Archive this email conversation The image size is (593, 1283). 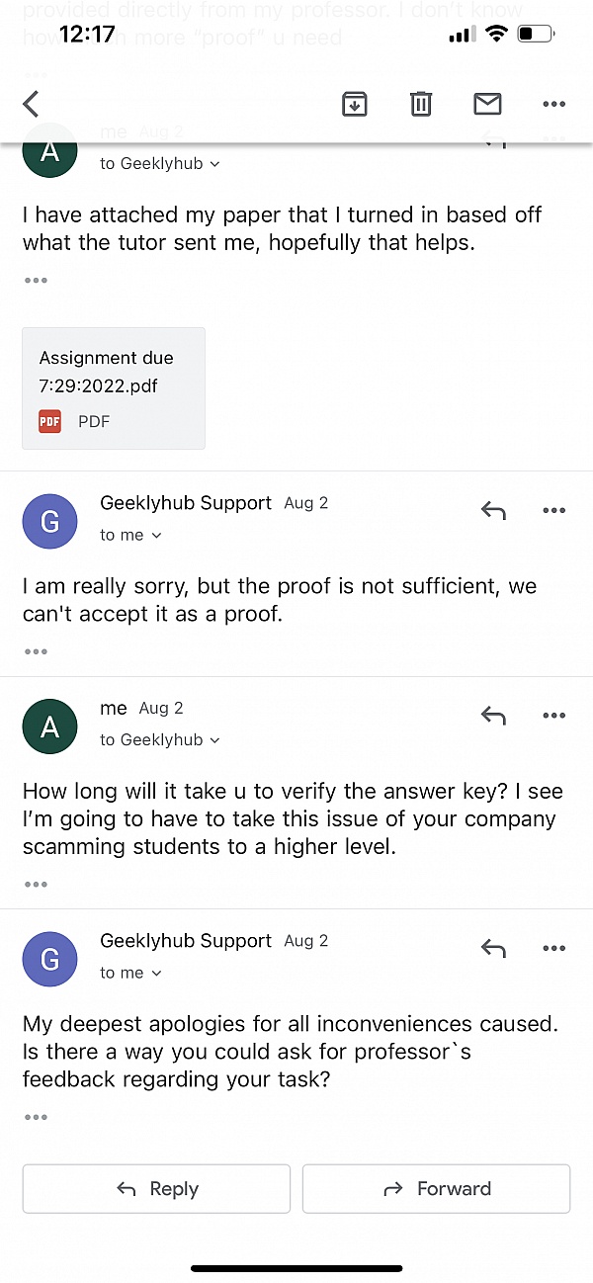pyautogui.click(x=355, y=104)
